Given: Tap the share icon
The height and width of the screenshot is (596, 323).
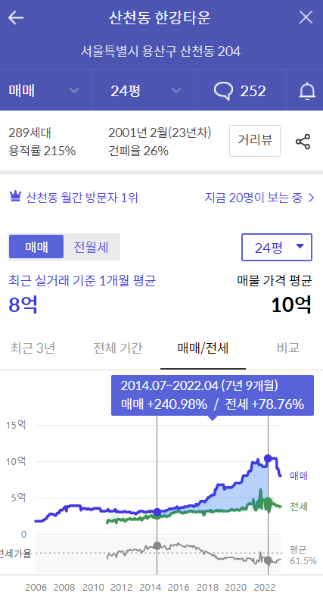Looking at the screenshot, I should click(x=303, y=142).
